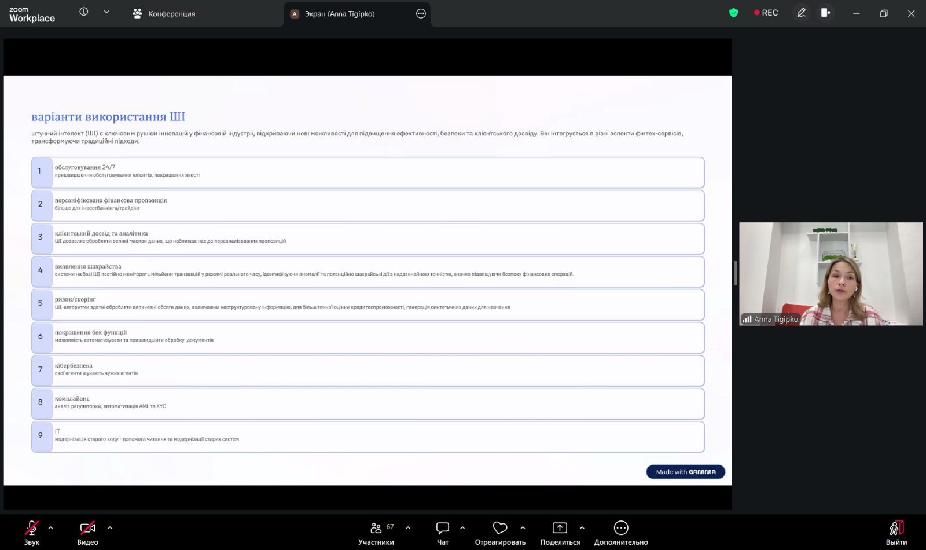Image resolution: width=926 pixels, height=550 pixels.
Task: Toggle the side panel layout icon
Action: coord(825,13)
